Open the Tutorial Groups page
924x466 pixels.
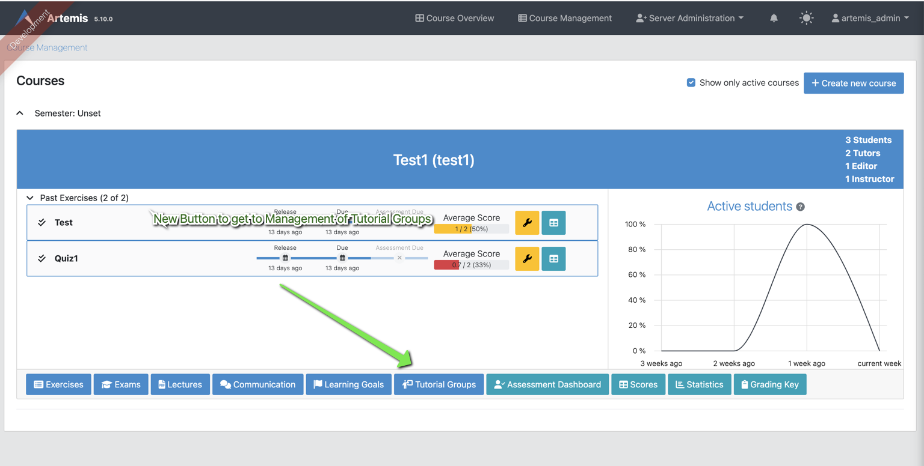439,384
